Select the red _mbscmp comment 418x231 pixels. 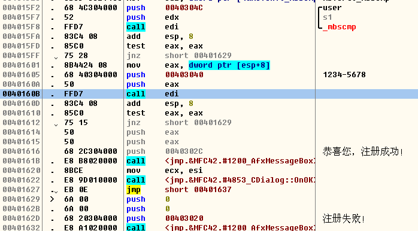click(x=340, y=27)
